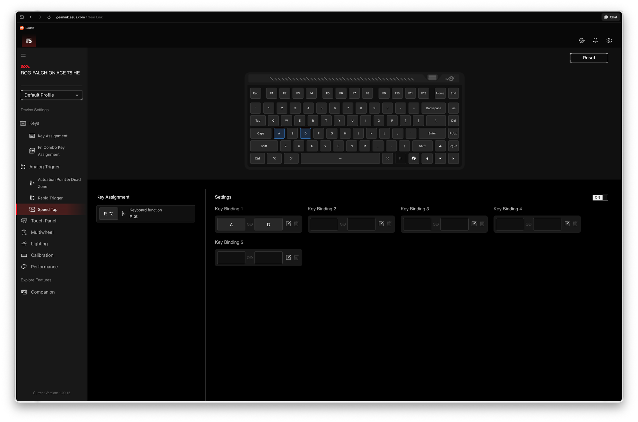Open the Default Profile dropdown

51,95
